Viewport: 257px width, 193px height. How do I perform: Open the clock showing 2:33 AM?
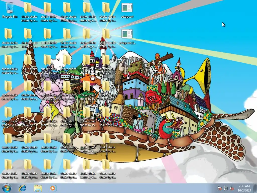244,188
